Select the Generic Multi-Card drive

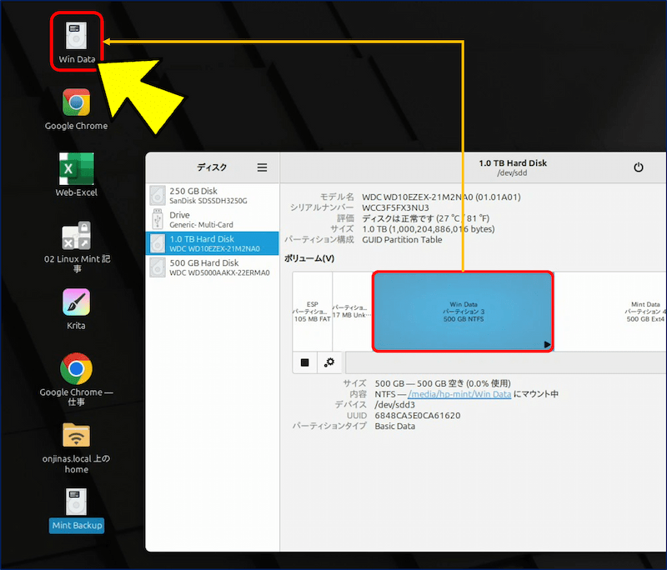(x=212, y=219)
